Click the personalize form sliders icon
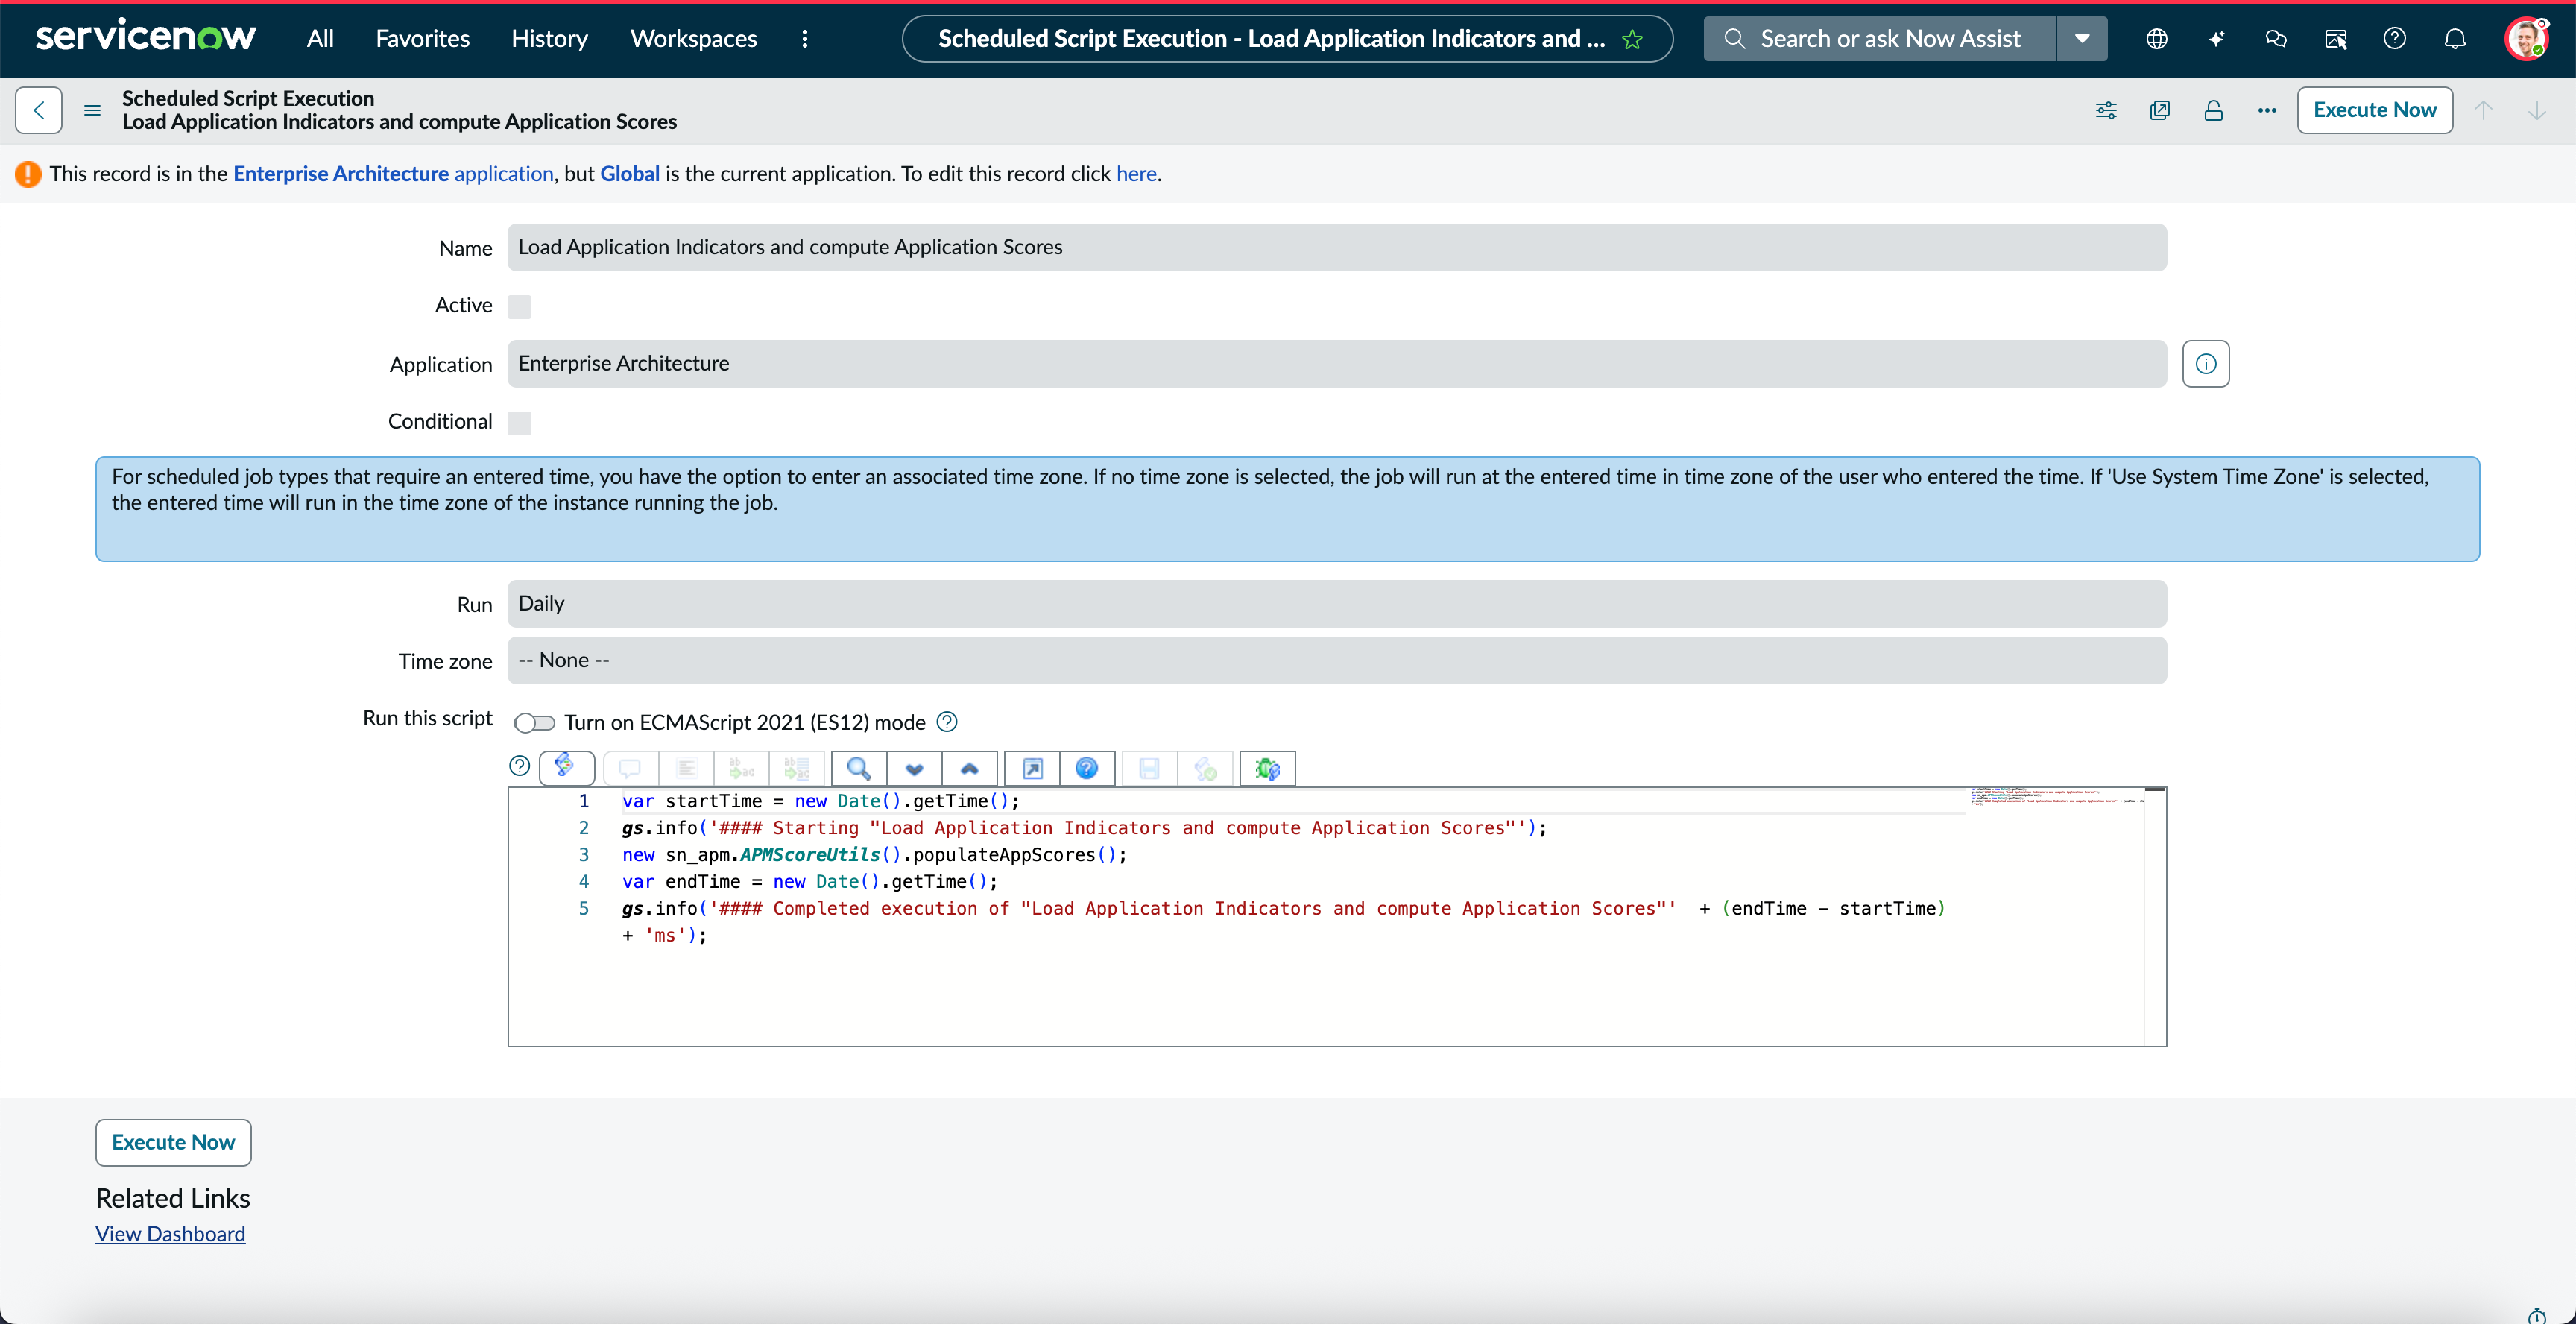 coord(2106,110)
